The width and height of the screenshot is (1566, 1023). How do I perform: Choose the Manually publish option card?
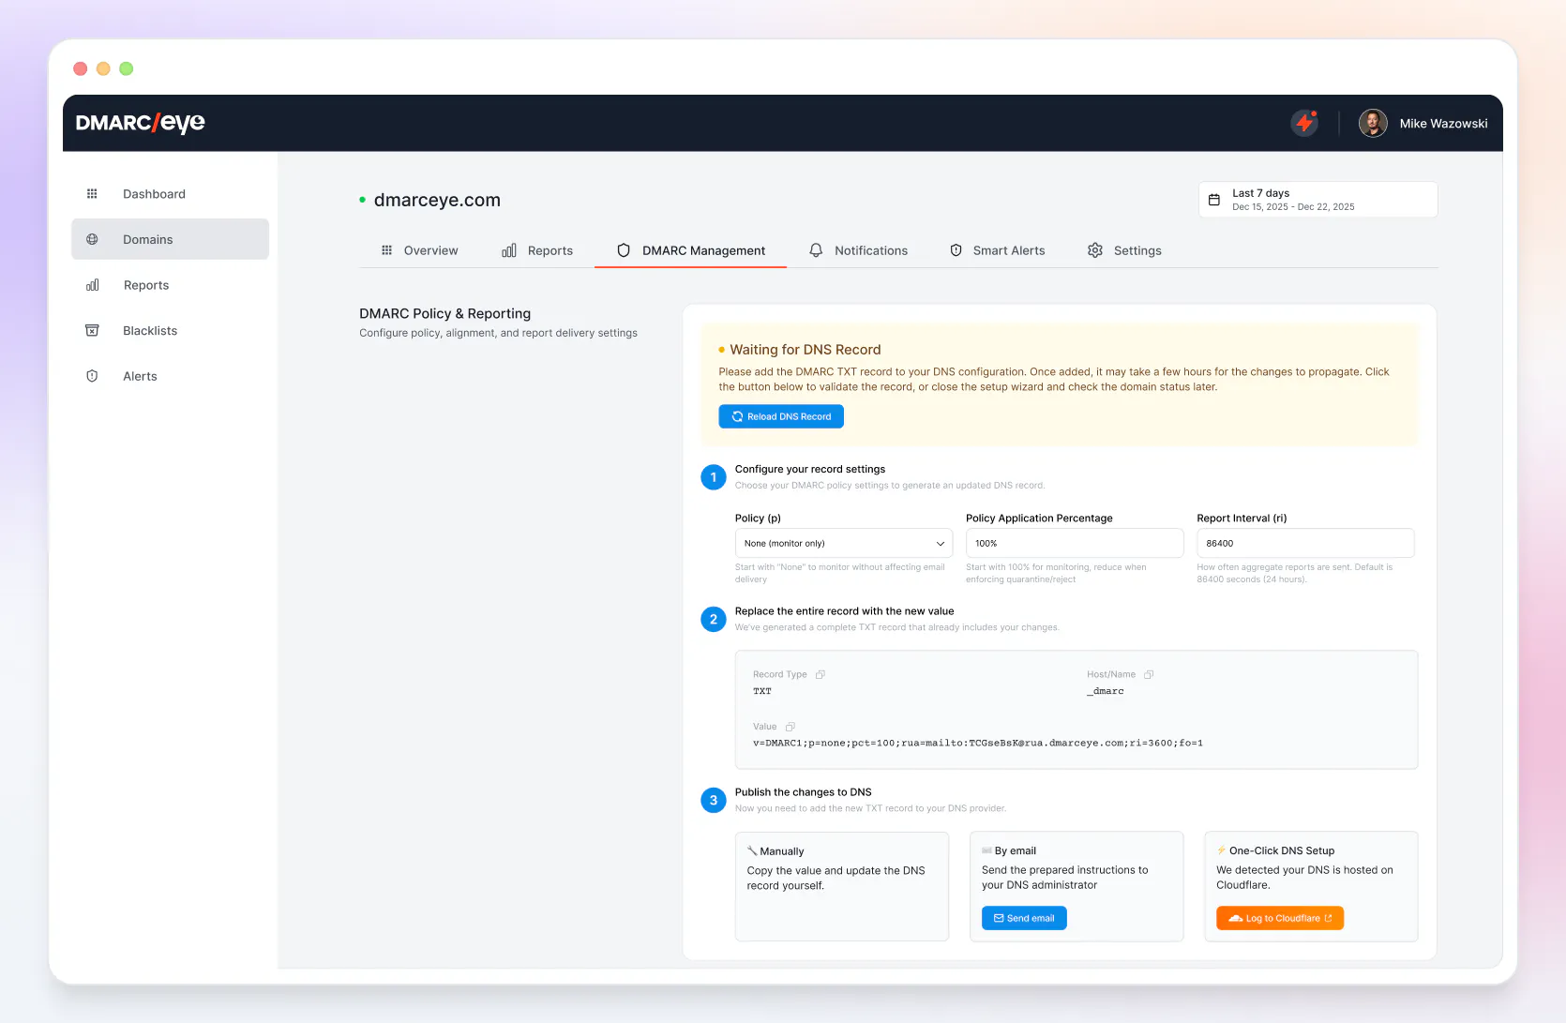(842, 886)
